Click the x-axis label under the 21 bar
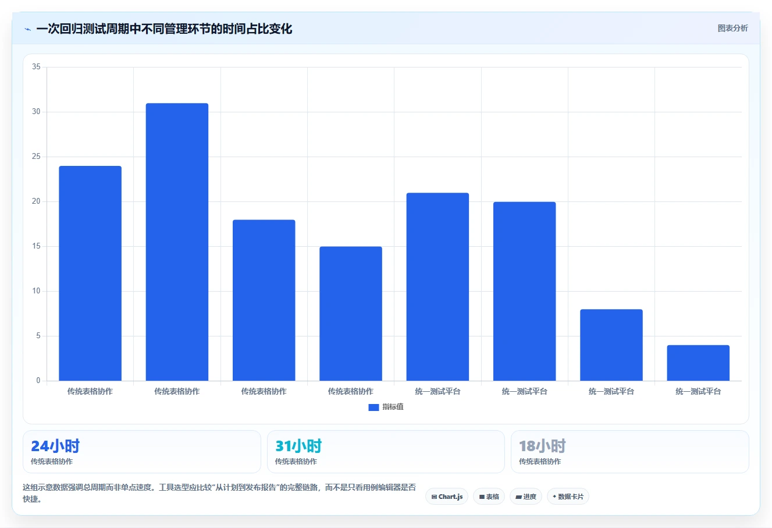Viewport: 772px width, 528px height. pos(437,391)
